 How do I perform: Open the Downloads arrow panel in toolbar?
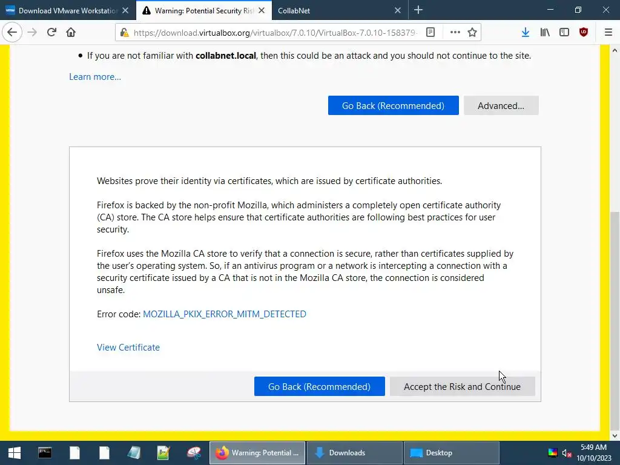tap(526, 33)
